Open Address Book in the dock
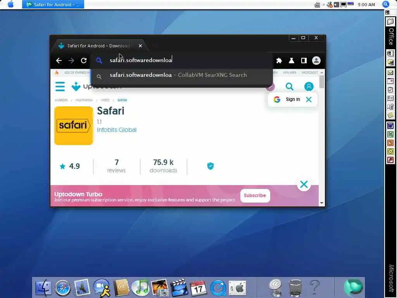 coord(121,288)
